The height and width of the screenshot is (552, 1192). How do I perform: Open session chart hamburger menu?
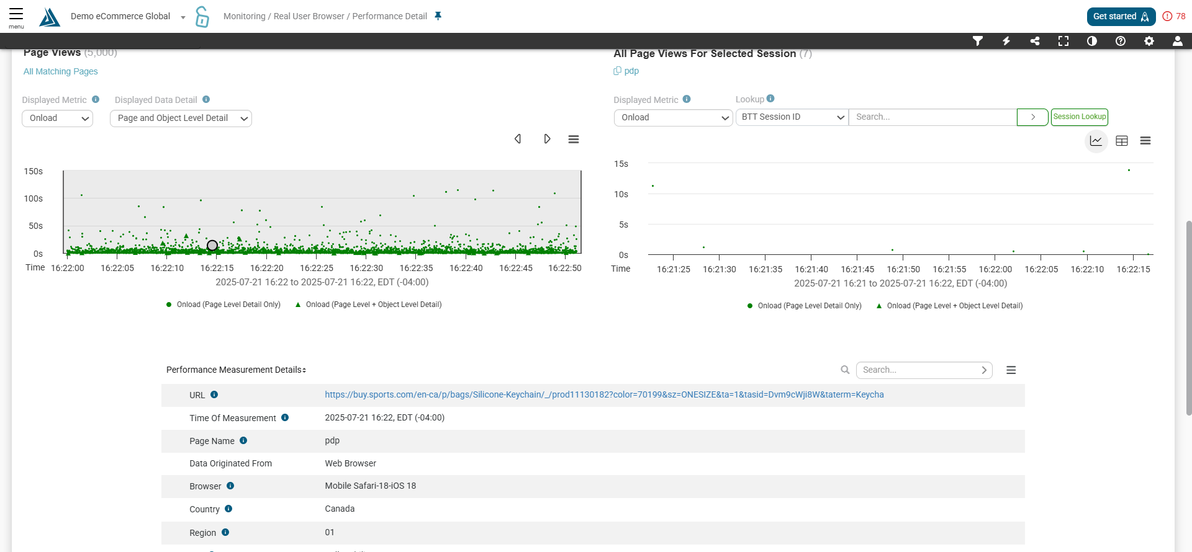(1145, 141)
